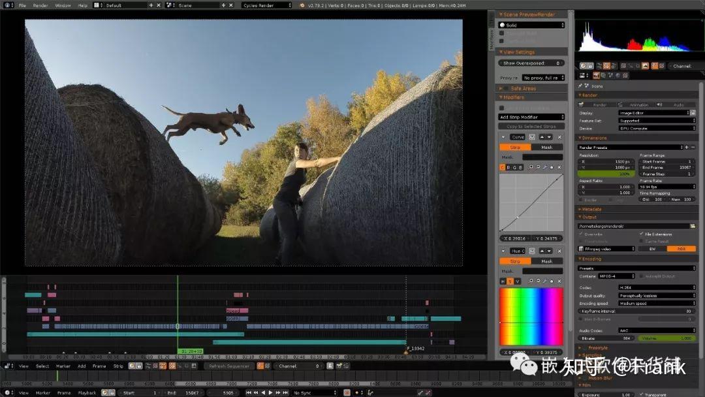Remove the Curve modifier with X icon

point(560,137)
